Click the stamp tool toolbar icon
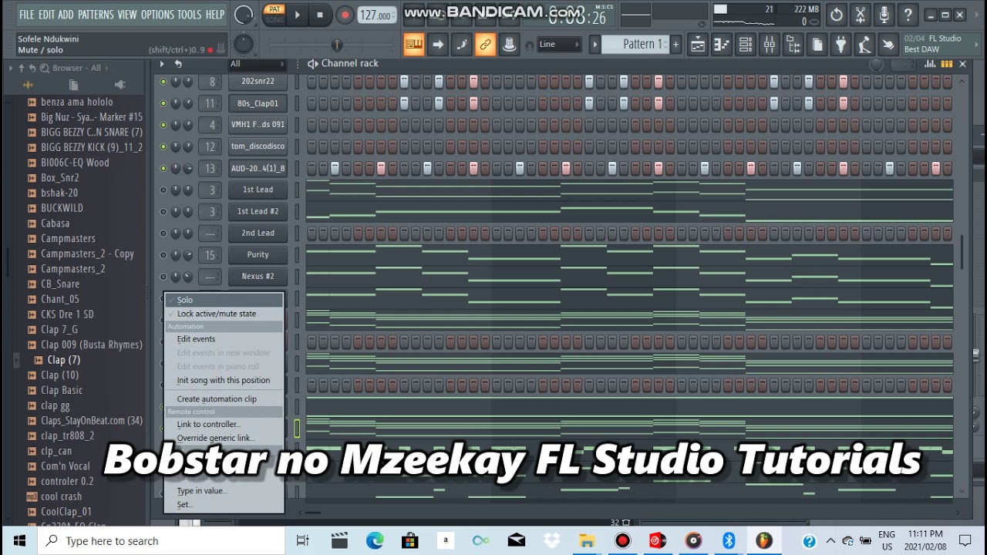The height and width of the screenshot is (555, 987). pos(509,45)
